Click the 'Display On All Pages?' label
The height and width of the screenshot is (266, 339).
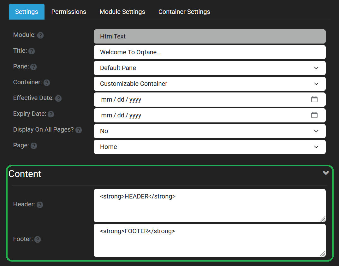(44, 129)
